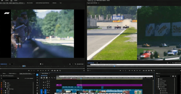
Task: Add marker in Program monitor
Action: tap(120, 71)
